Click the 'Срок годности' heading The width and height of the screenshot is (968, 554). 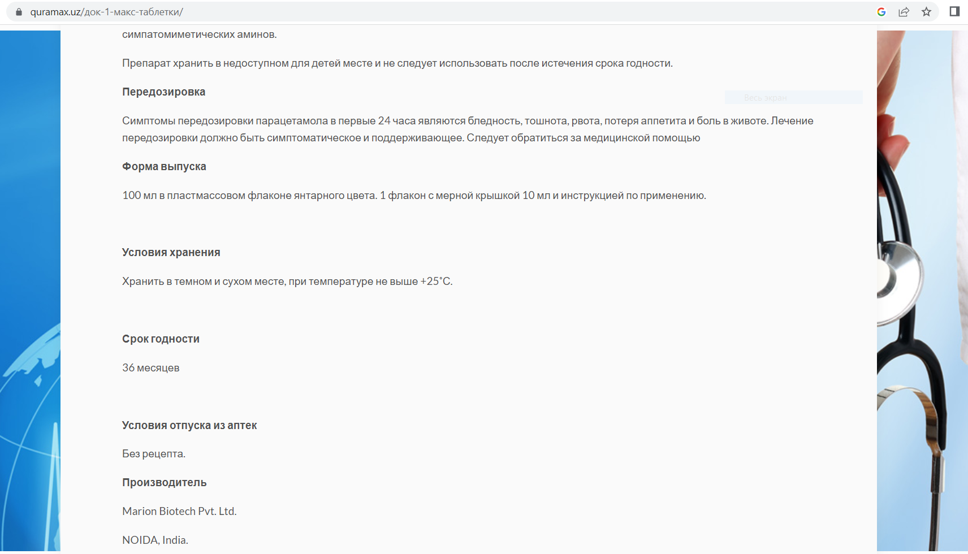coord(161,339)
